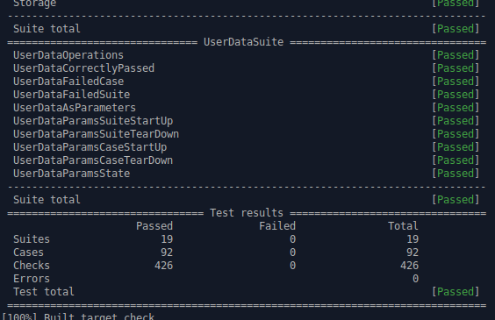Image resolution: width=495 pixels, height=320 pixels.
Task: Click the Cases row label
Action: [x=28, y=252]
